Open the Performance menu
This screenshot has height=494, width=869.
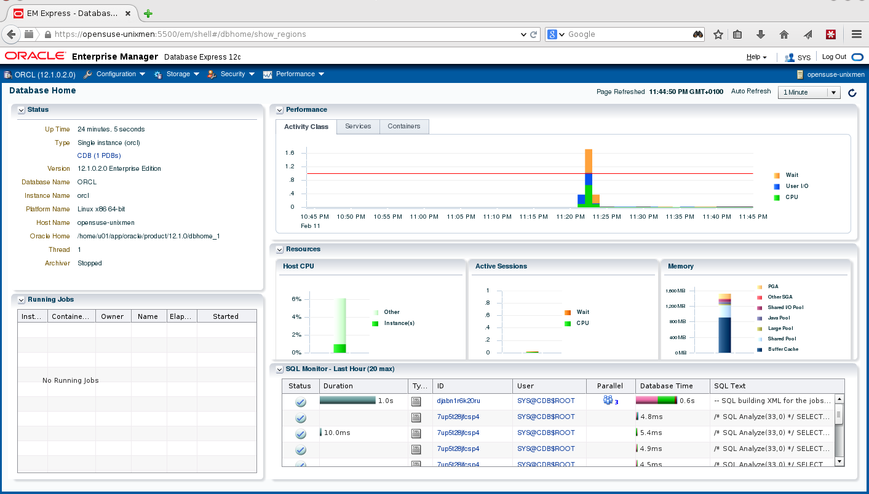294,74
